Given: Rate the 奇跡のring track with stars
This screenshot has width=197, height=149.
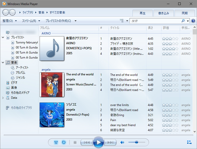Looking at the screenshot, I should (170, 115).
